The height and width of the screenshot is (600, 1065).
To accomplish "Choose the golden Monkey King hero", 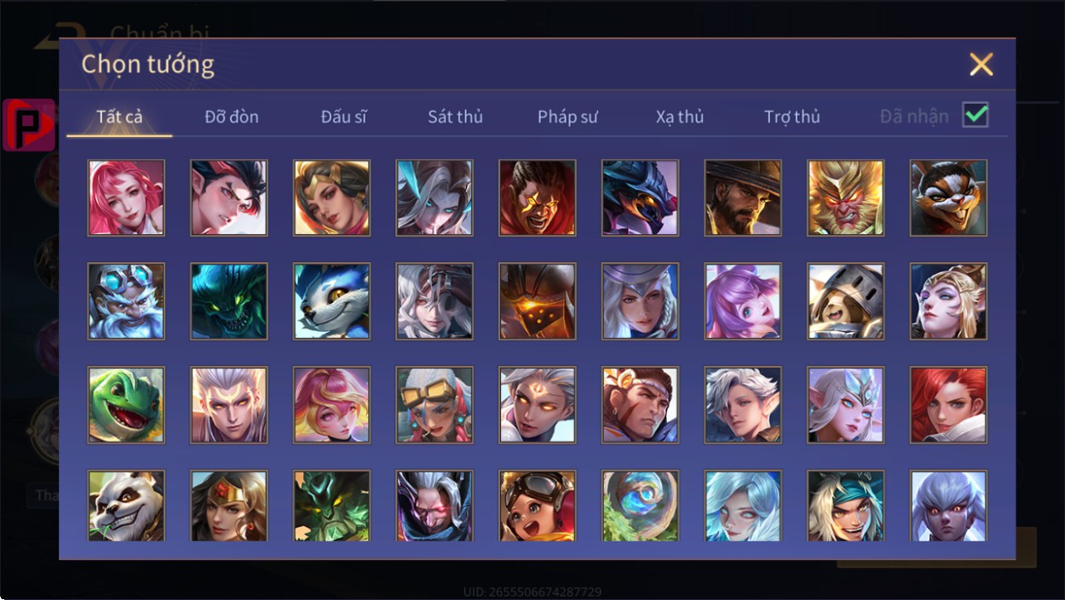I will [x=845, y=197].
